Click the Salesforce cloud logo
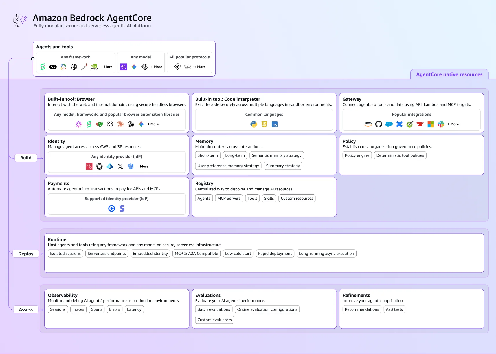496x354 pixels. (x=389, y=124)
